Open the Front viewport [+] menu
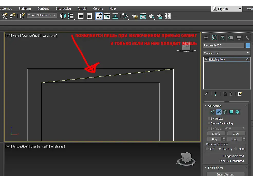 click(8, 36)
